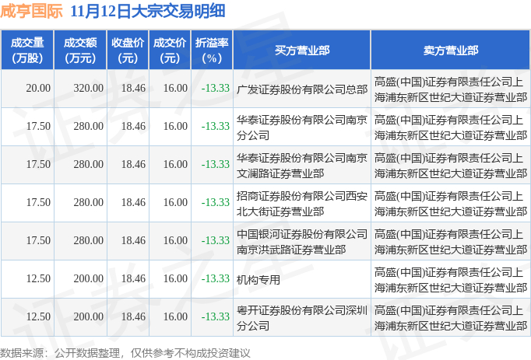Select the 卖方营业部 column header
The height and width of the screenshot is (360, 531).
click(451, 50)
